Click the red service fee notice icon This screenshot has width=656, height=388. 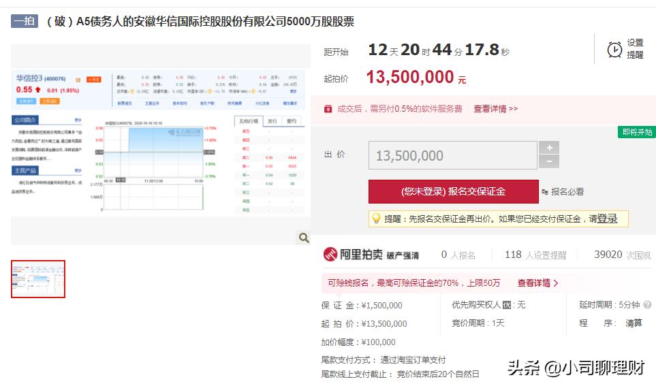(328, 109)
